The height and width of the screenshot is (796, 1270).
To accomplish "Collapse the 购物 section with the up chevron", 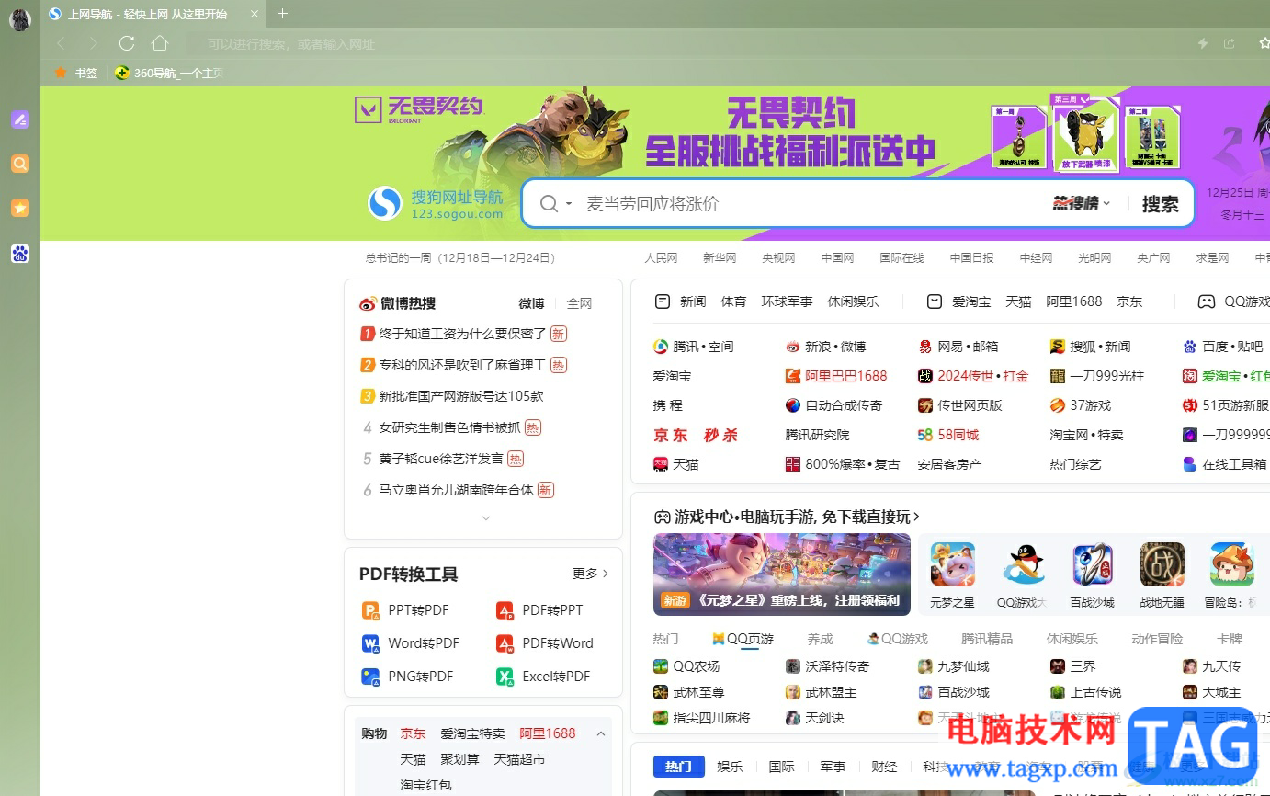I will (601, 733).
